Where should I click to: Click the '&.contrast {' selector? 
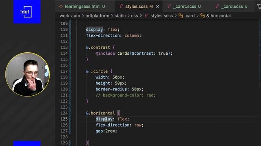pos(100,47)
